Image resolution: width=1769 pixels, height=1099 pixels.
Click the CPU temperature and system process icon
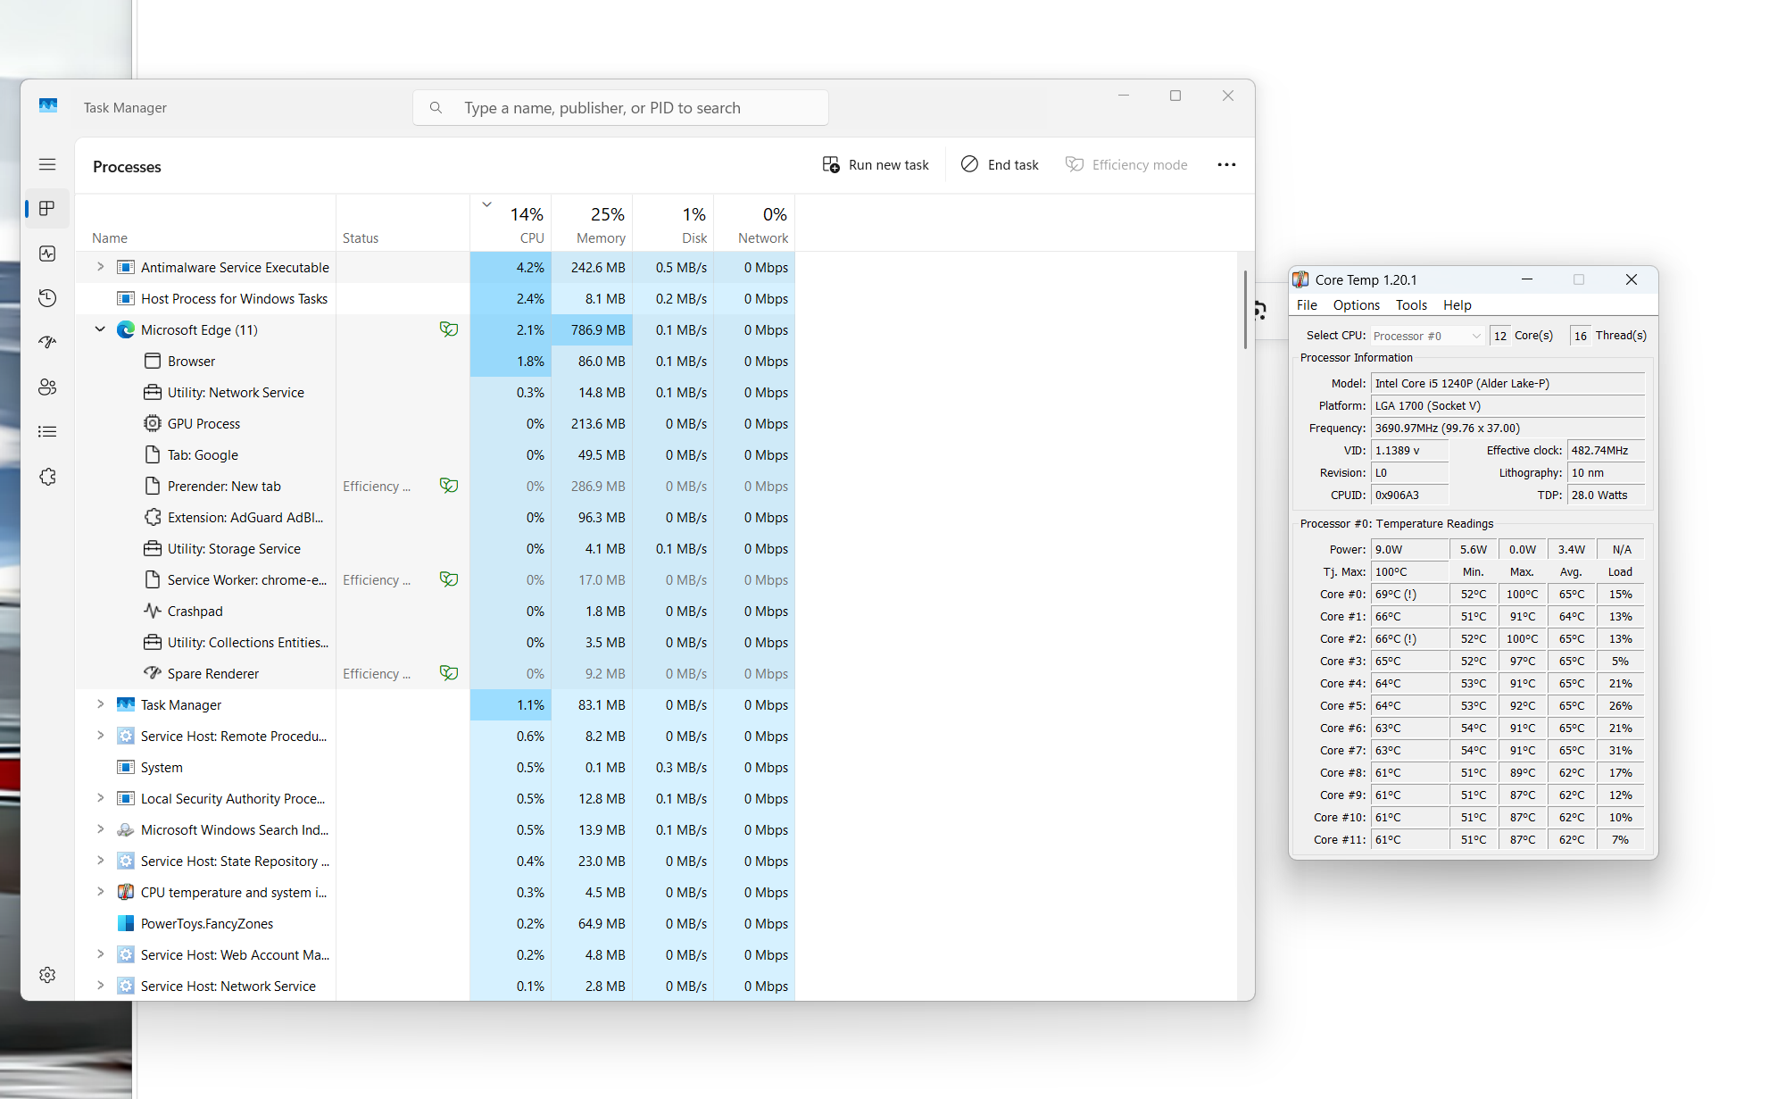click(x=126, y=892)
